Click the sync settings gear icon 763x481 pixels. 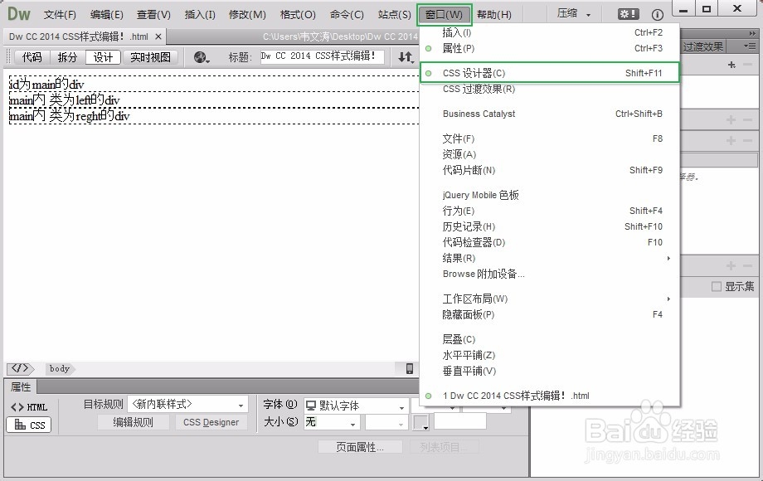pos(628,14)
